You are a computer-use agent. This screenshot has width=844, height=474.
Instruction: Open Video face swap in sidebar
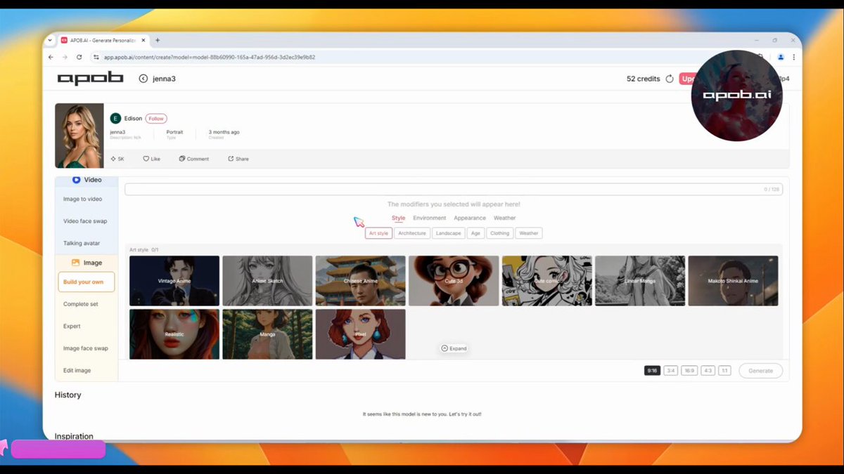(x=85, y=221)
